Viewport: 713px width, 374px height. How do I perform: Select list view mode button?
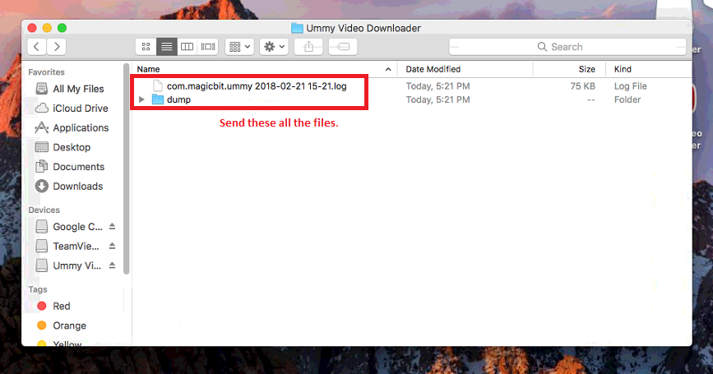point(166,46)
